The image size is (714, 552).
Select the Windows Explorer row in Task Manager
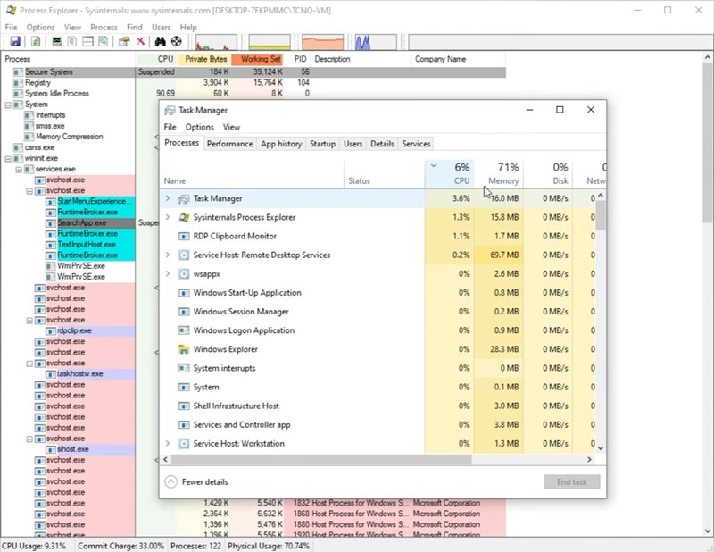pos(378,349)
